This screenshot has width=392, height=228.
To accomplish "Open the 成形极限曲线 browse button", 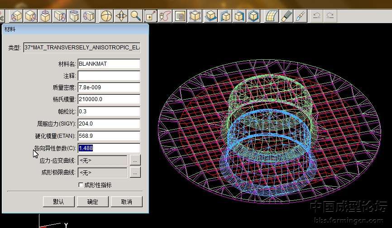I will (135, 172).
